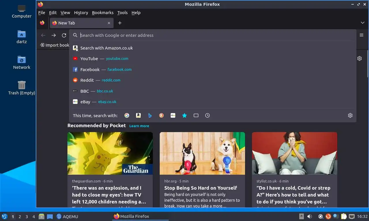Viewport: 369px width, 221px height.
Task: Click the show desktop taskbar icon
Action: click(x=50, y=216)
